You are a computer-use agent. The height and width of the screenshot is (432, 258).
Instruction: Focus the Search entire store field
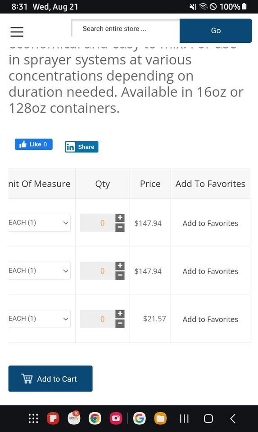click(126, 28)
